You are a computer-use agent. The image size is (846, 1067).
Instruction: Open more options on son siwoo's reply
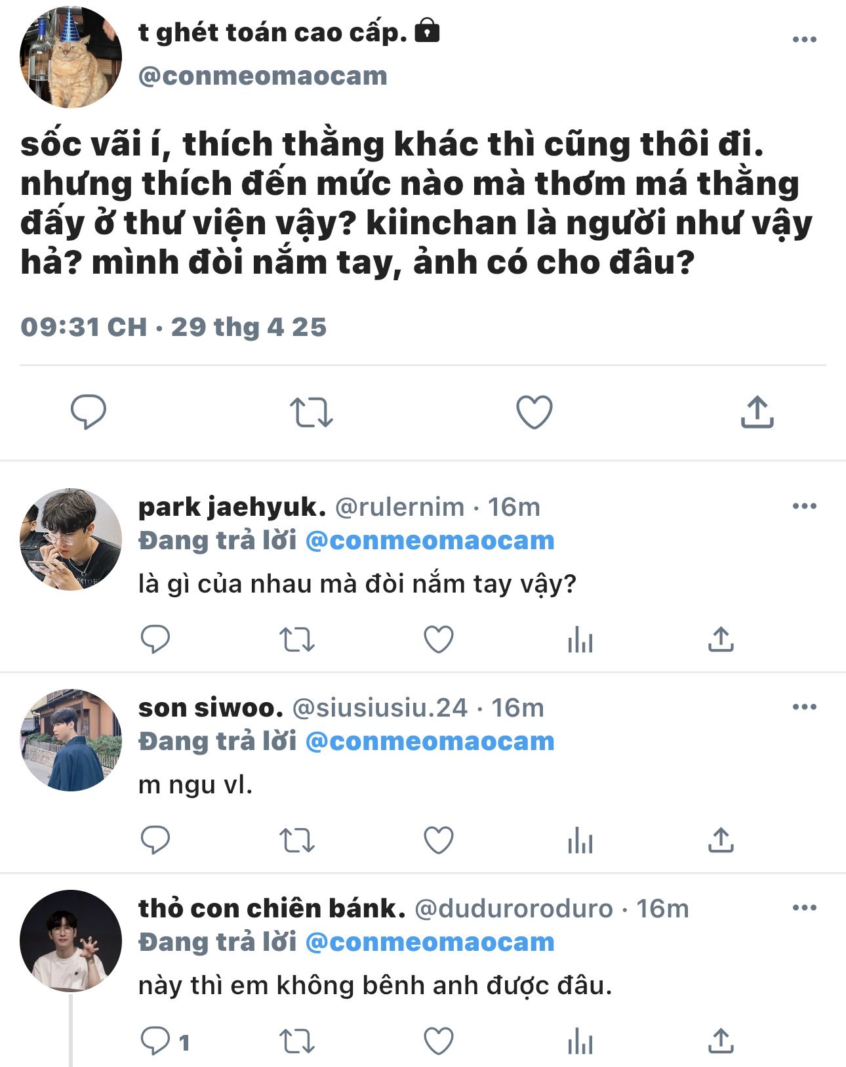point(804,707)
